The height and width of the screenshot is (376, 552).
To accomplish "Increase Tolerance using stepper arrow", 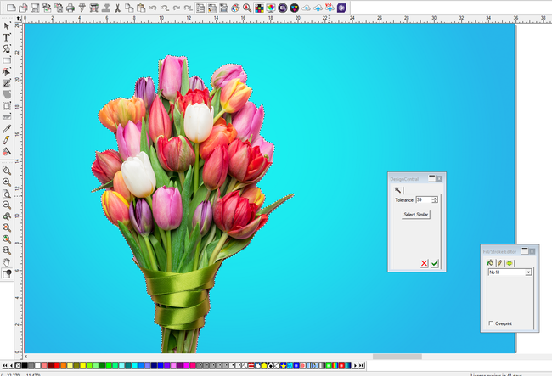I will tap(435, 198).
